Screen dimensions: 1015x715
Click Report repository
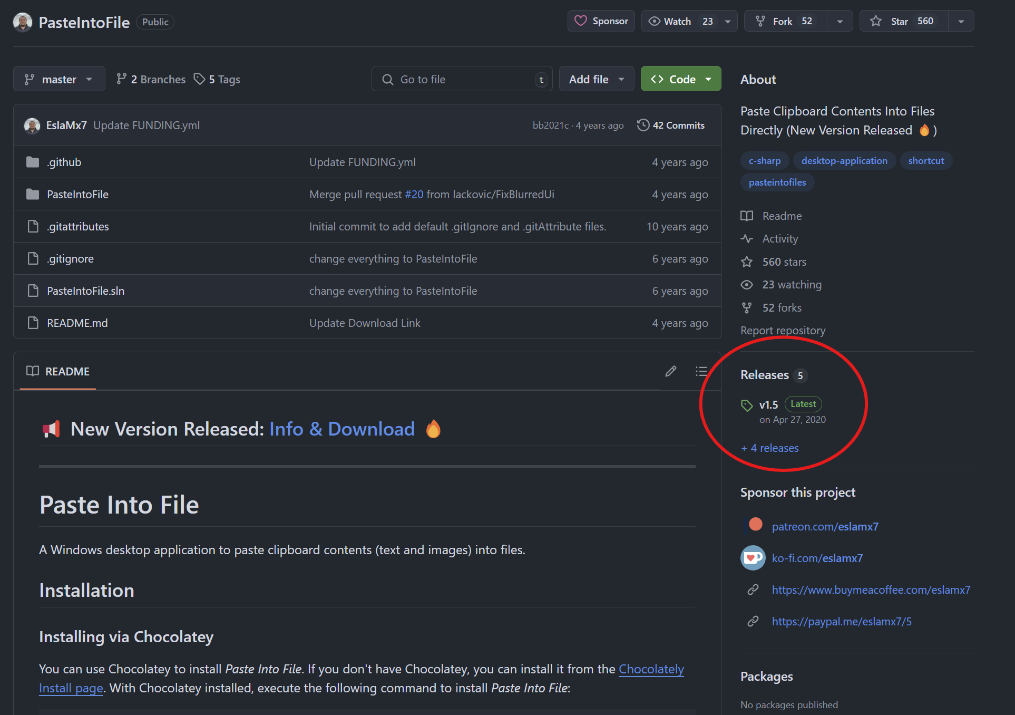(783, 331)
